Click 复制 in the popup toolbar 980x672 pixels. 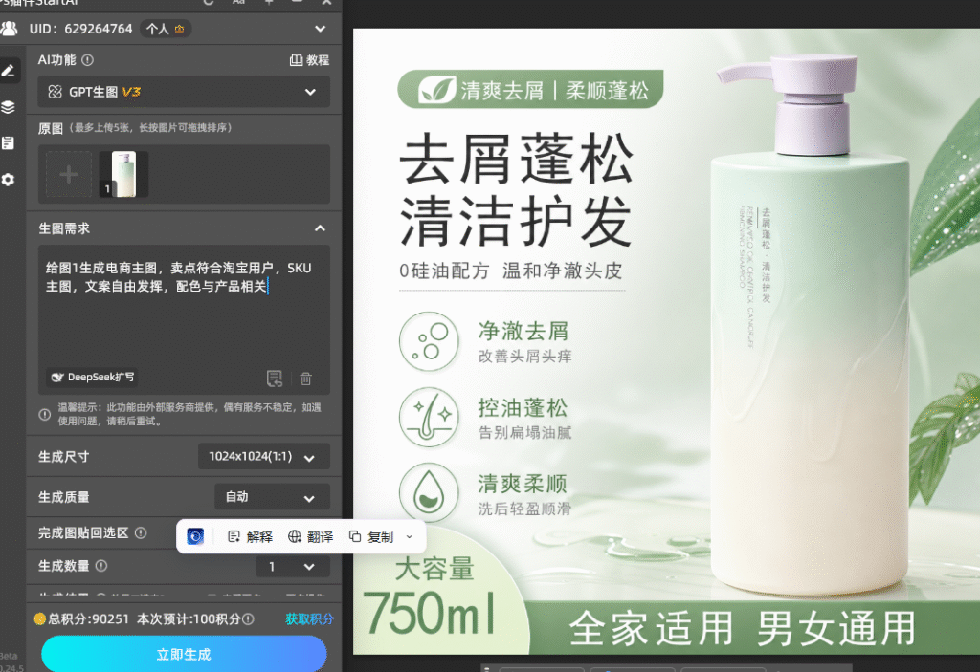(x=371, y=536)
